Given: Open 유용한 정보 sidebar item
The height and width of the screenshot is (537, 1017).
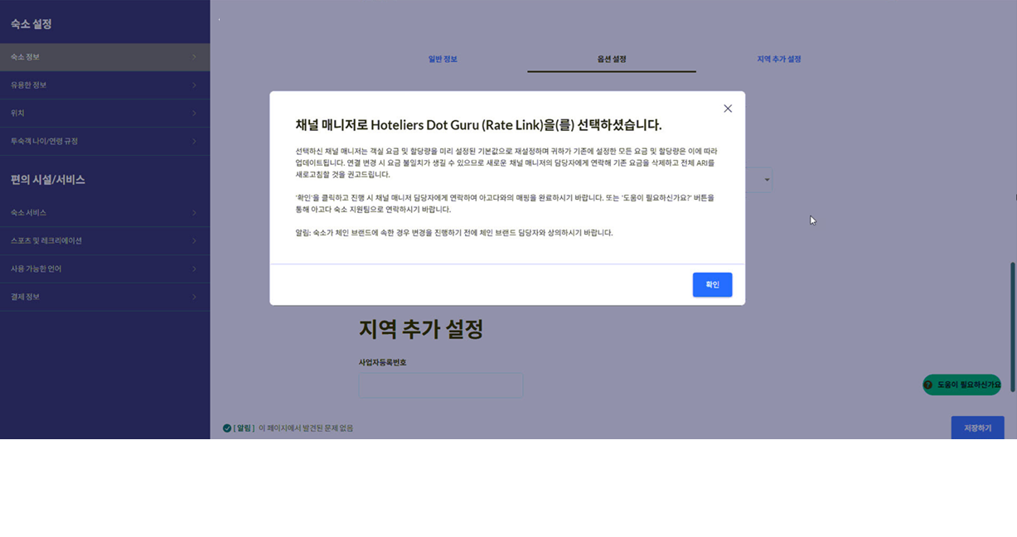Looking at the screenshot, I should coord(104,85).
